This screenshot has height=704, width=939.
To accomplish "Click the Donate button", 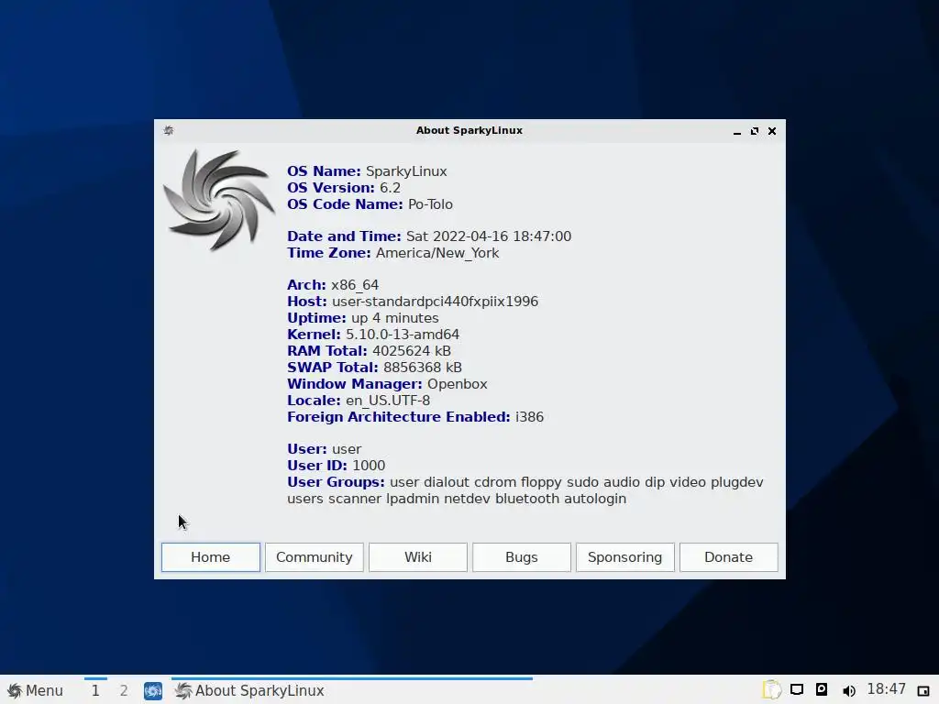I will tap(729, 557).
